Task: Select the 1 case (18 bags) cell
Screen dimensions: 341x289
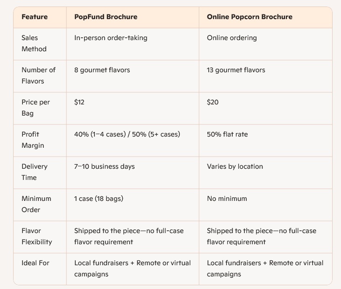Action: 99,199
